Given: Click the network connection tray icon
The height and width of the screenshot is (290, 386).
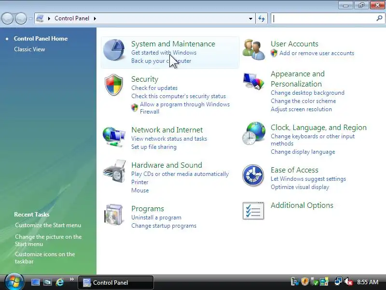Looking at the screenshot, I should 338,282.
